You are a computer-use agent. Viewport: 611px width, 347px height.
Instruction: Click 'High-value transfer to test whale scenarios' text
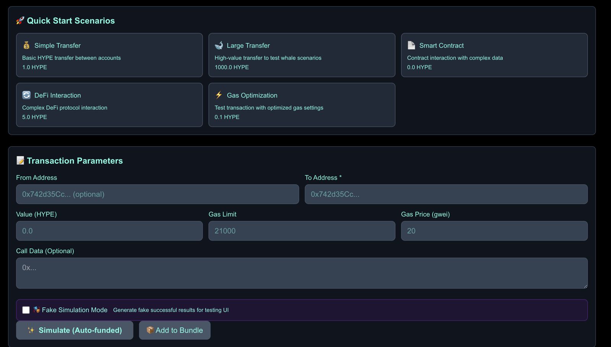(268, 58)
